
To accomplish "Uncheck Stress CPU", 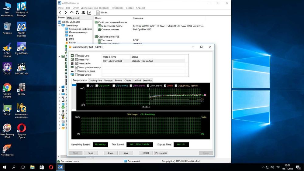I will pyautogui.click(x=76, y=56).
